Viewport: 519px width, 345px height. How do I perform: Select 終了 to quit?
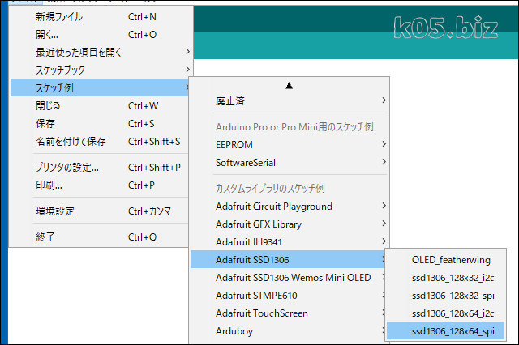(101, 236)
